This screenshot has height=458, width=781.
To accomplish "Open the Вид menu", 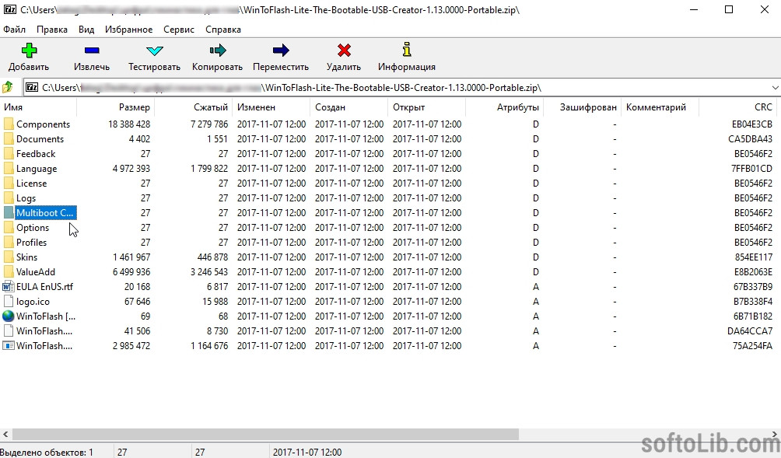I will 86,30.
